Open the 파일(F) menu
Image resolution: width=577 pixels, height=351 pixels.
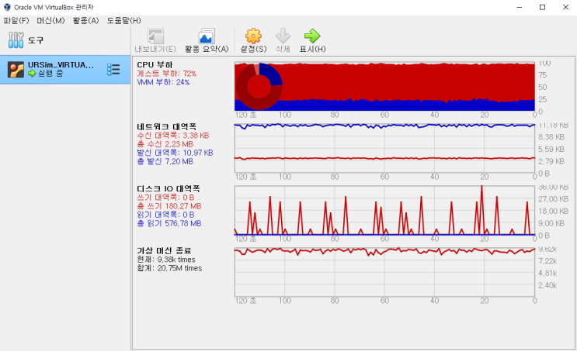(16, 21)
